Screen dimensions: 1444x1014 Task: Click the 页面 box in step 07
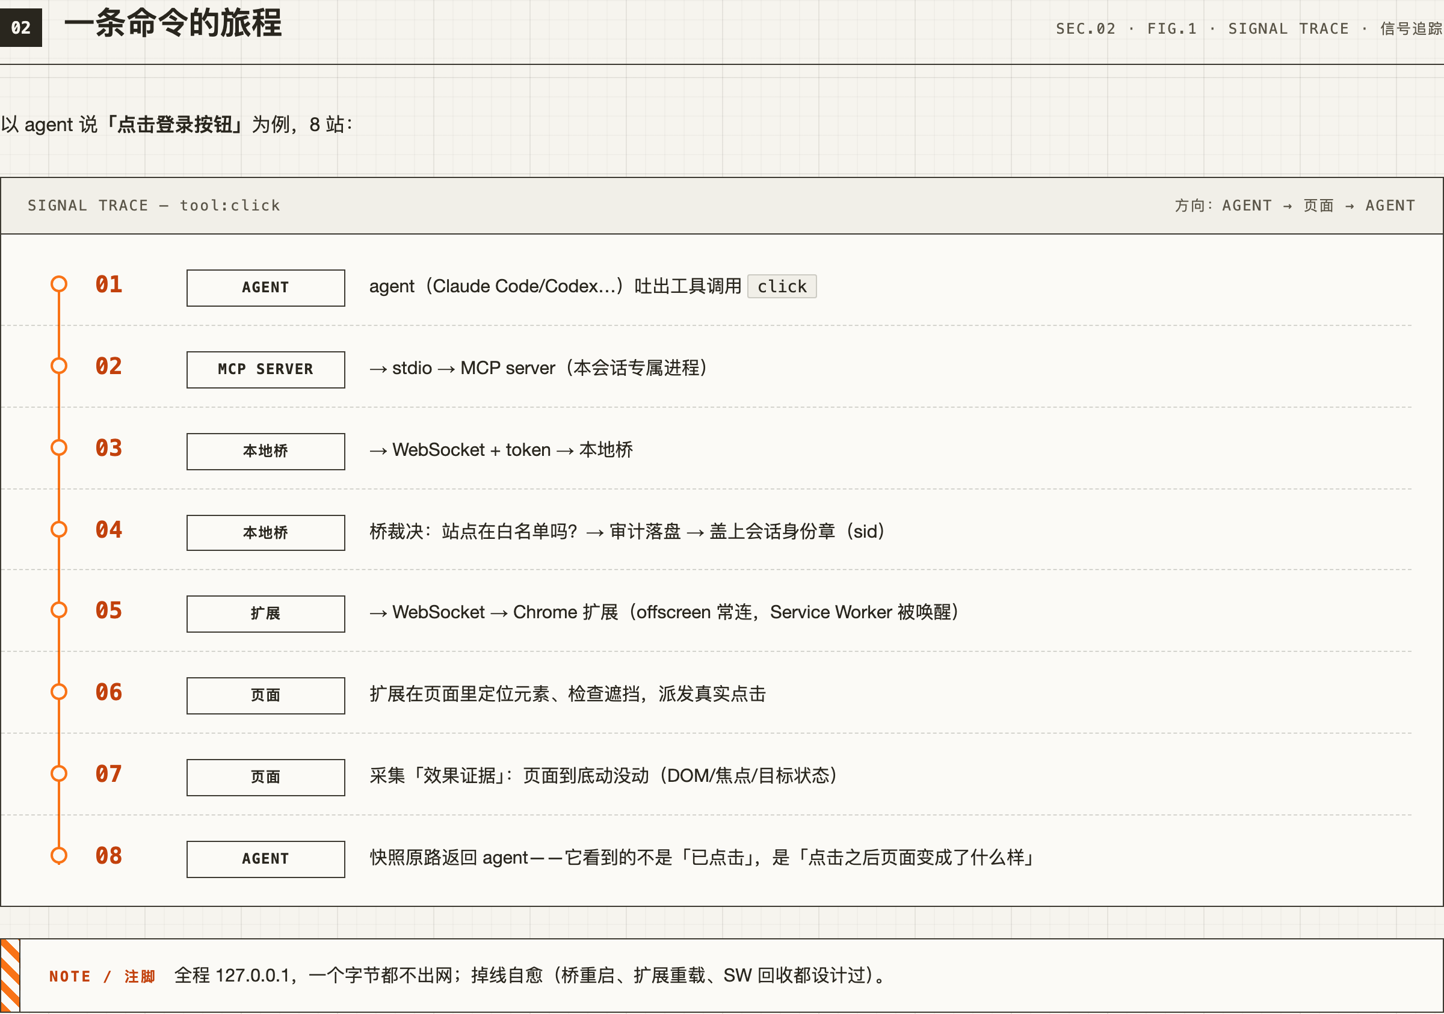(265, 778)
